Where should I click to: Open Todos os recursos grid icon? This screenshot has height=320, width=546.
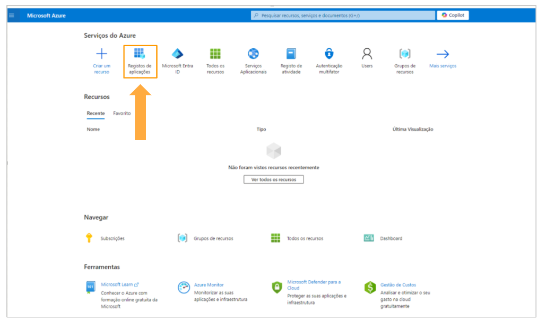point(215,54)
